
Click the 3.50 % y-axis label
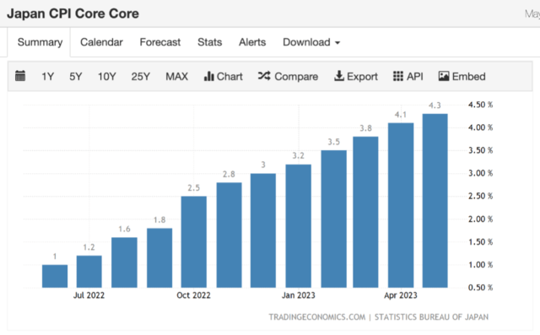(480, 150)
